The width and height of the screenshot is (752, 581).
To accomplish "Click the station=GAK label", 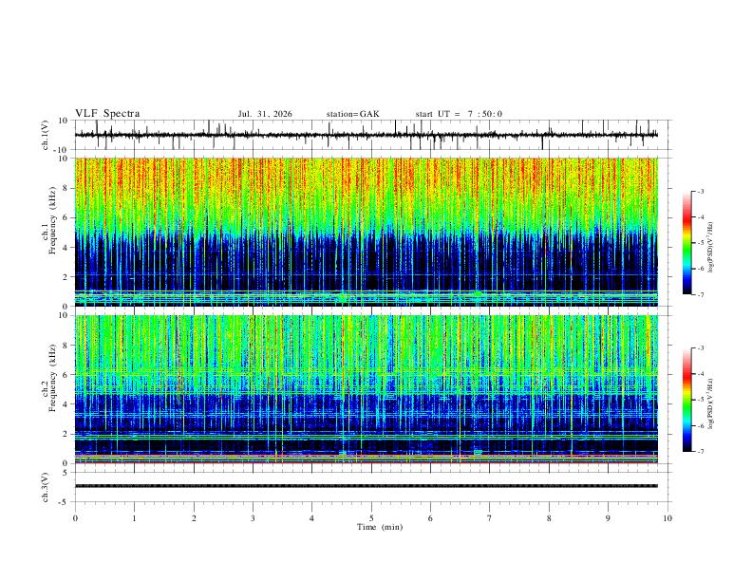I will click(352, 114).
